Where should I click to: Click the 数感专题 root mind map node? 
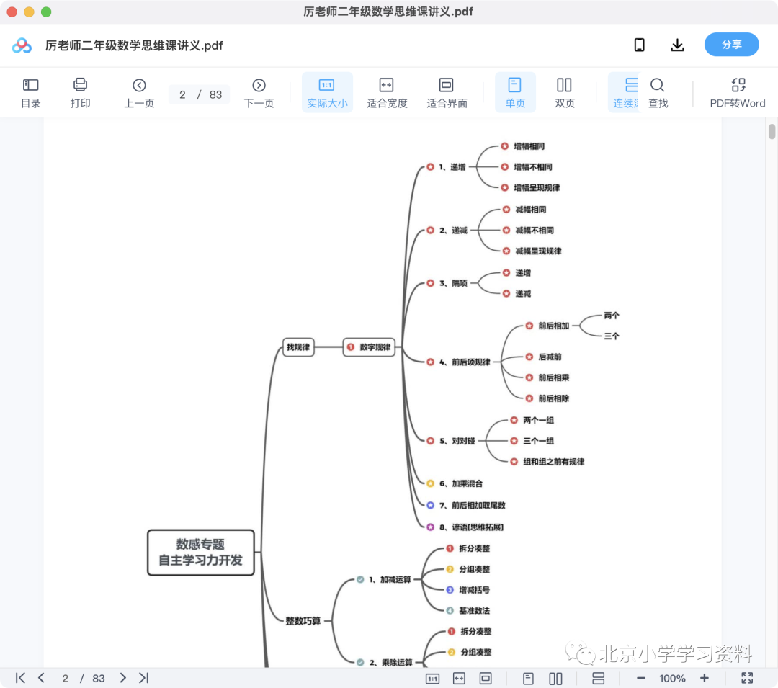coord(200,552)
